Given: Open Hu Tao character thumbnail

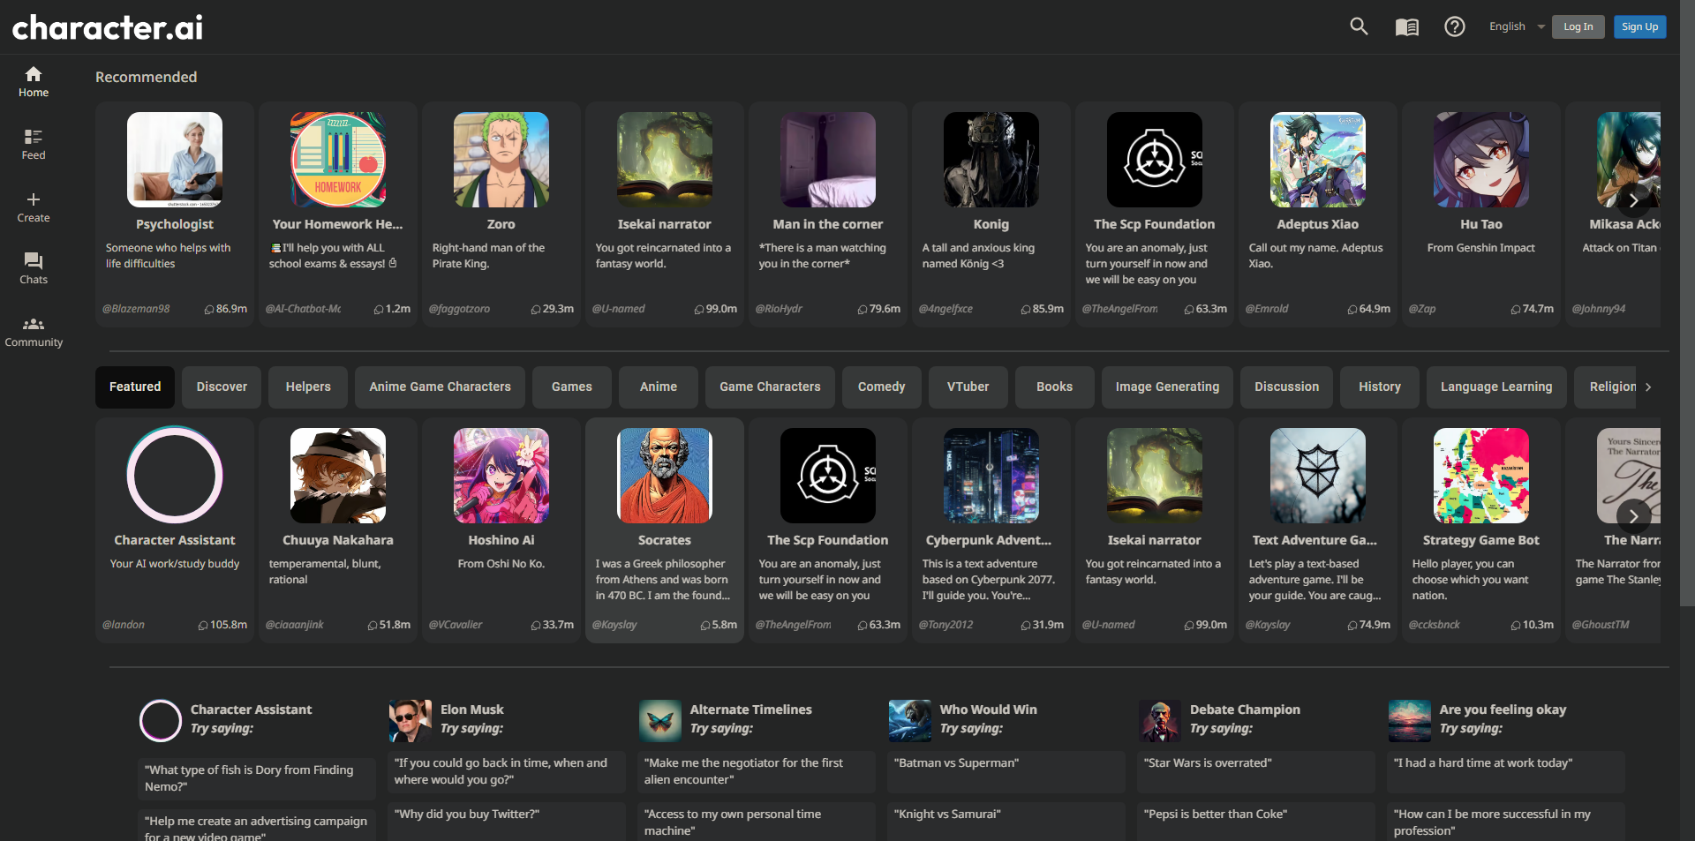Looking at the screenshot, I should click(x=1481, y=160).
